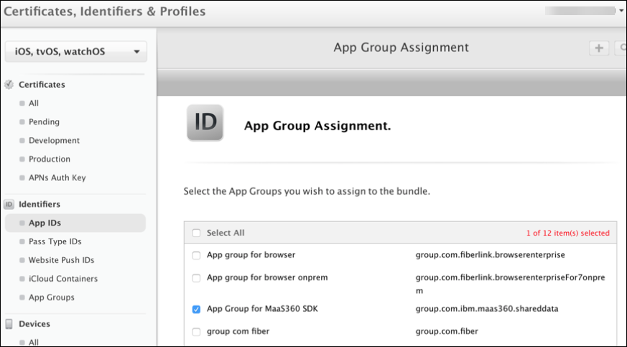This screenshot has height=347, width=627.
Task: Click the 'Certificates, Identifiers & Profiles' title
Action: (104, 11)
